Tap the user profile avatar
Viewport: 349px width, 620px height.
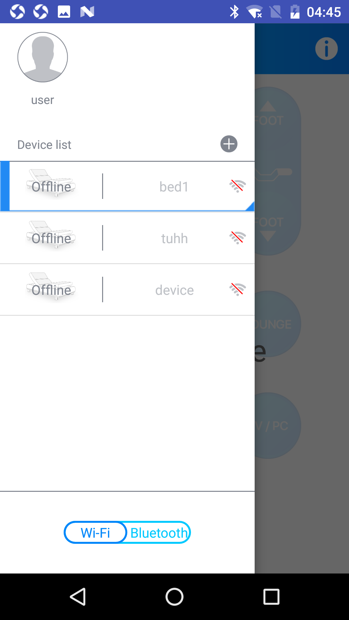43,57
